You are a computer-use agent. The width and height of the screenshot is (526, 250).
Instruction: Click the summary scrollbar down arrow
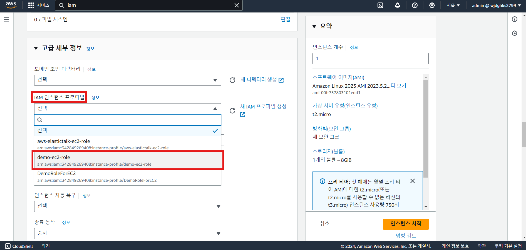tap(426, 207)
